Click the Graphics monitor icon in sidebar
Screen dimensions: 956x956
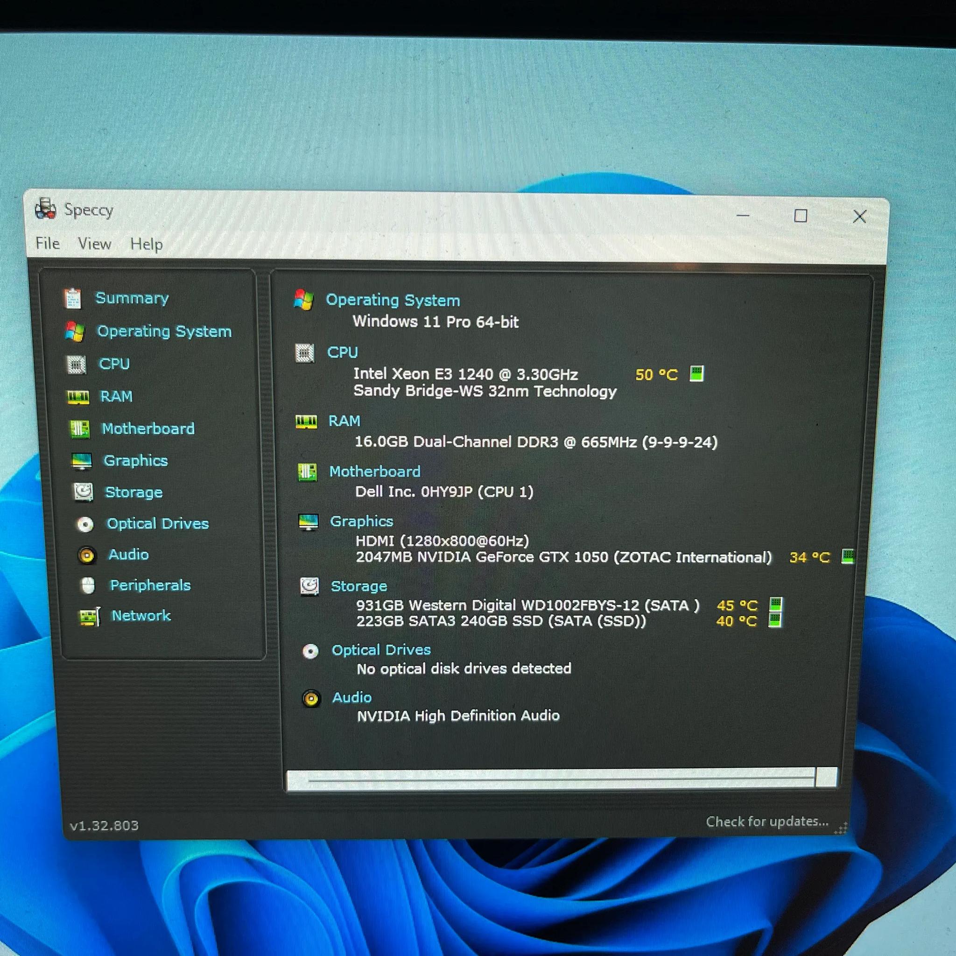coord(82,461)
